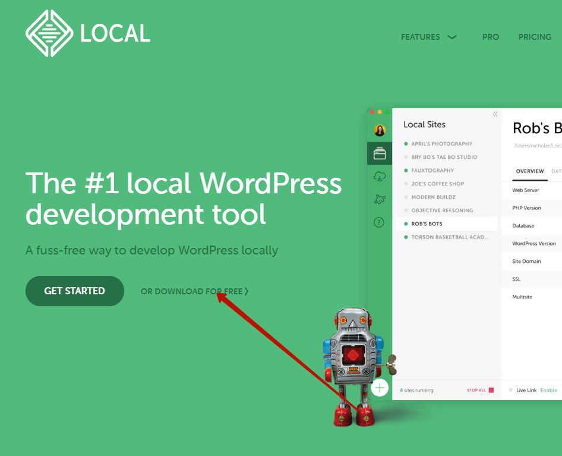
Task: Click the Local Sites heading
Action: (x=424, y=124)
